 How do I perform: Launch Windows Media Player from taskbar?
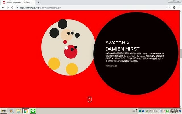[x=11, y=111]
